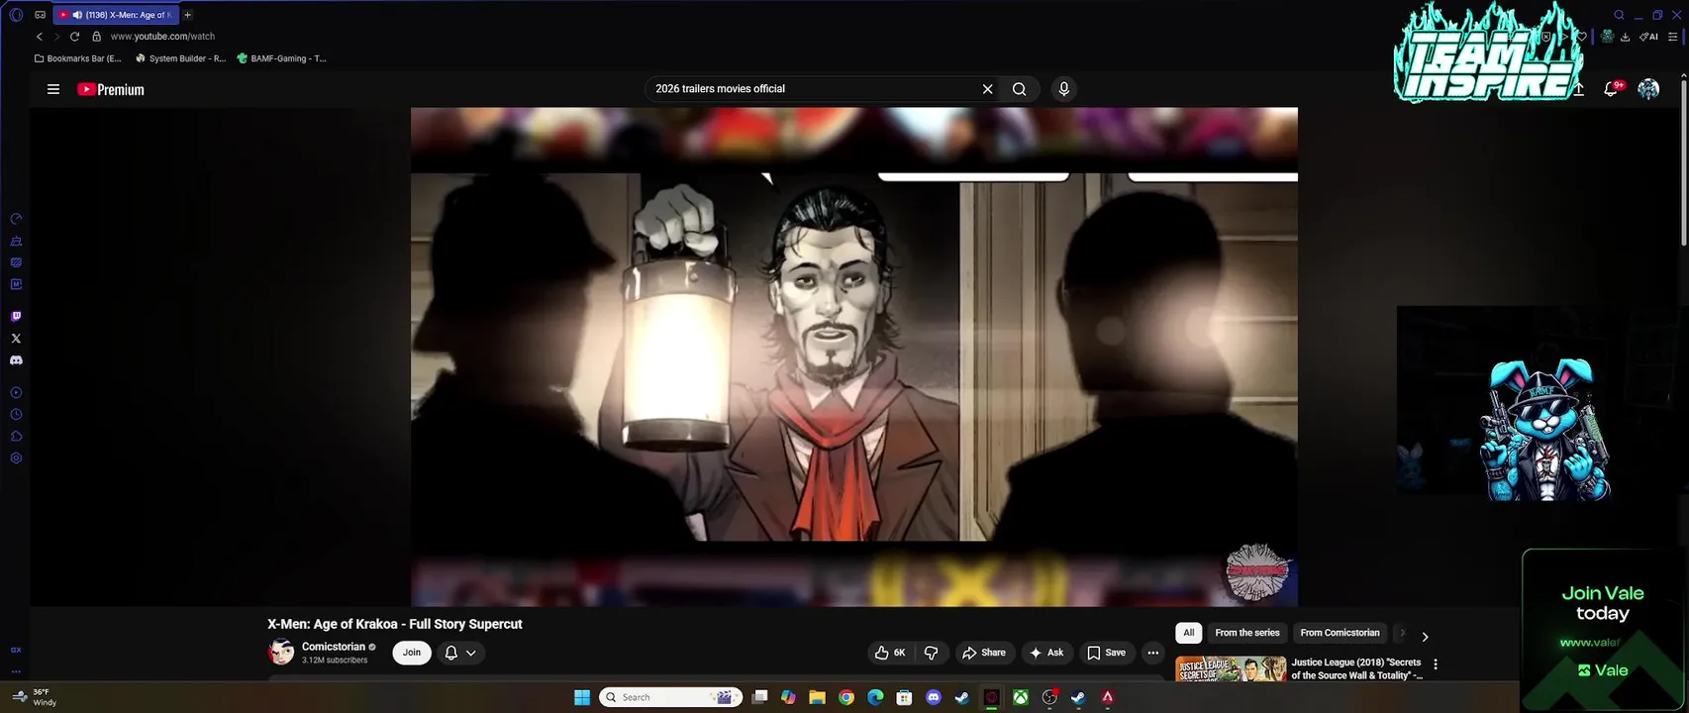Open YouTube guide hamburger menu

(53, 89)
